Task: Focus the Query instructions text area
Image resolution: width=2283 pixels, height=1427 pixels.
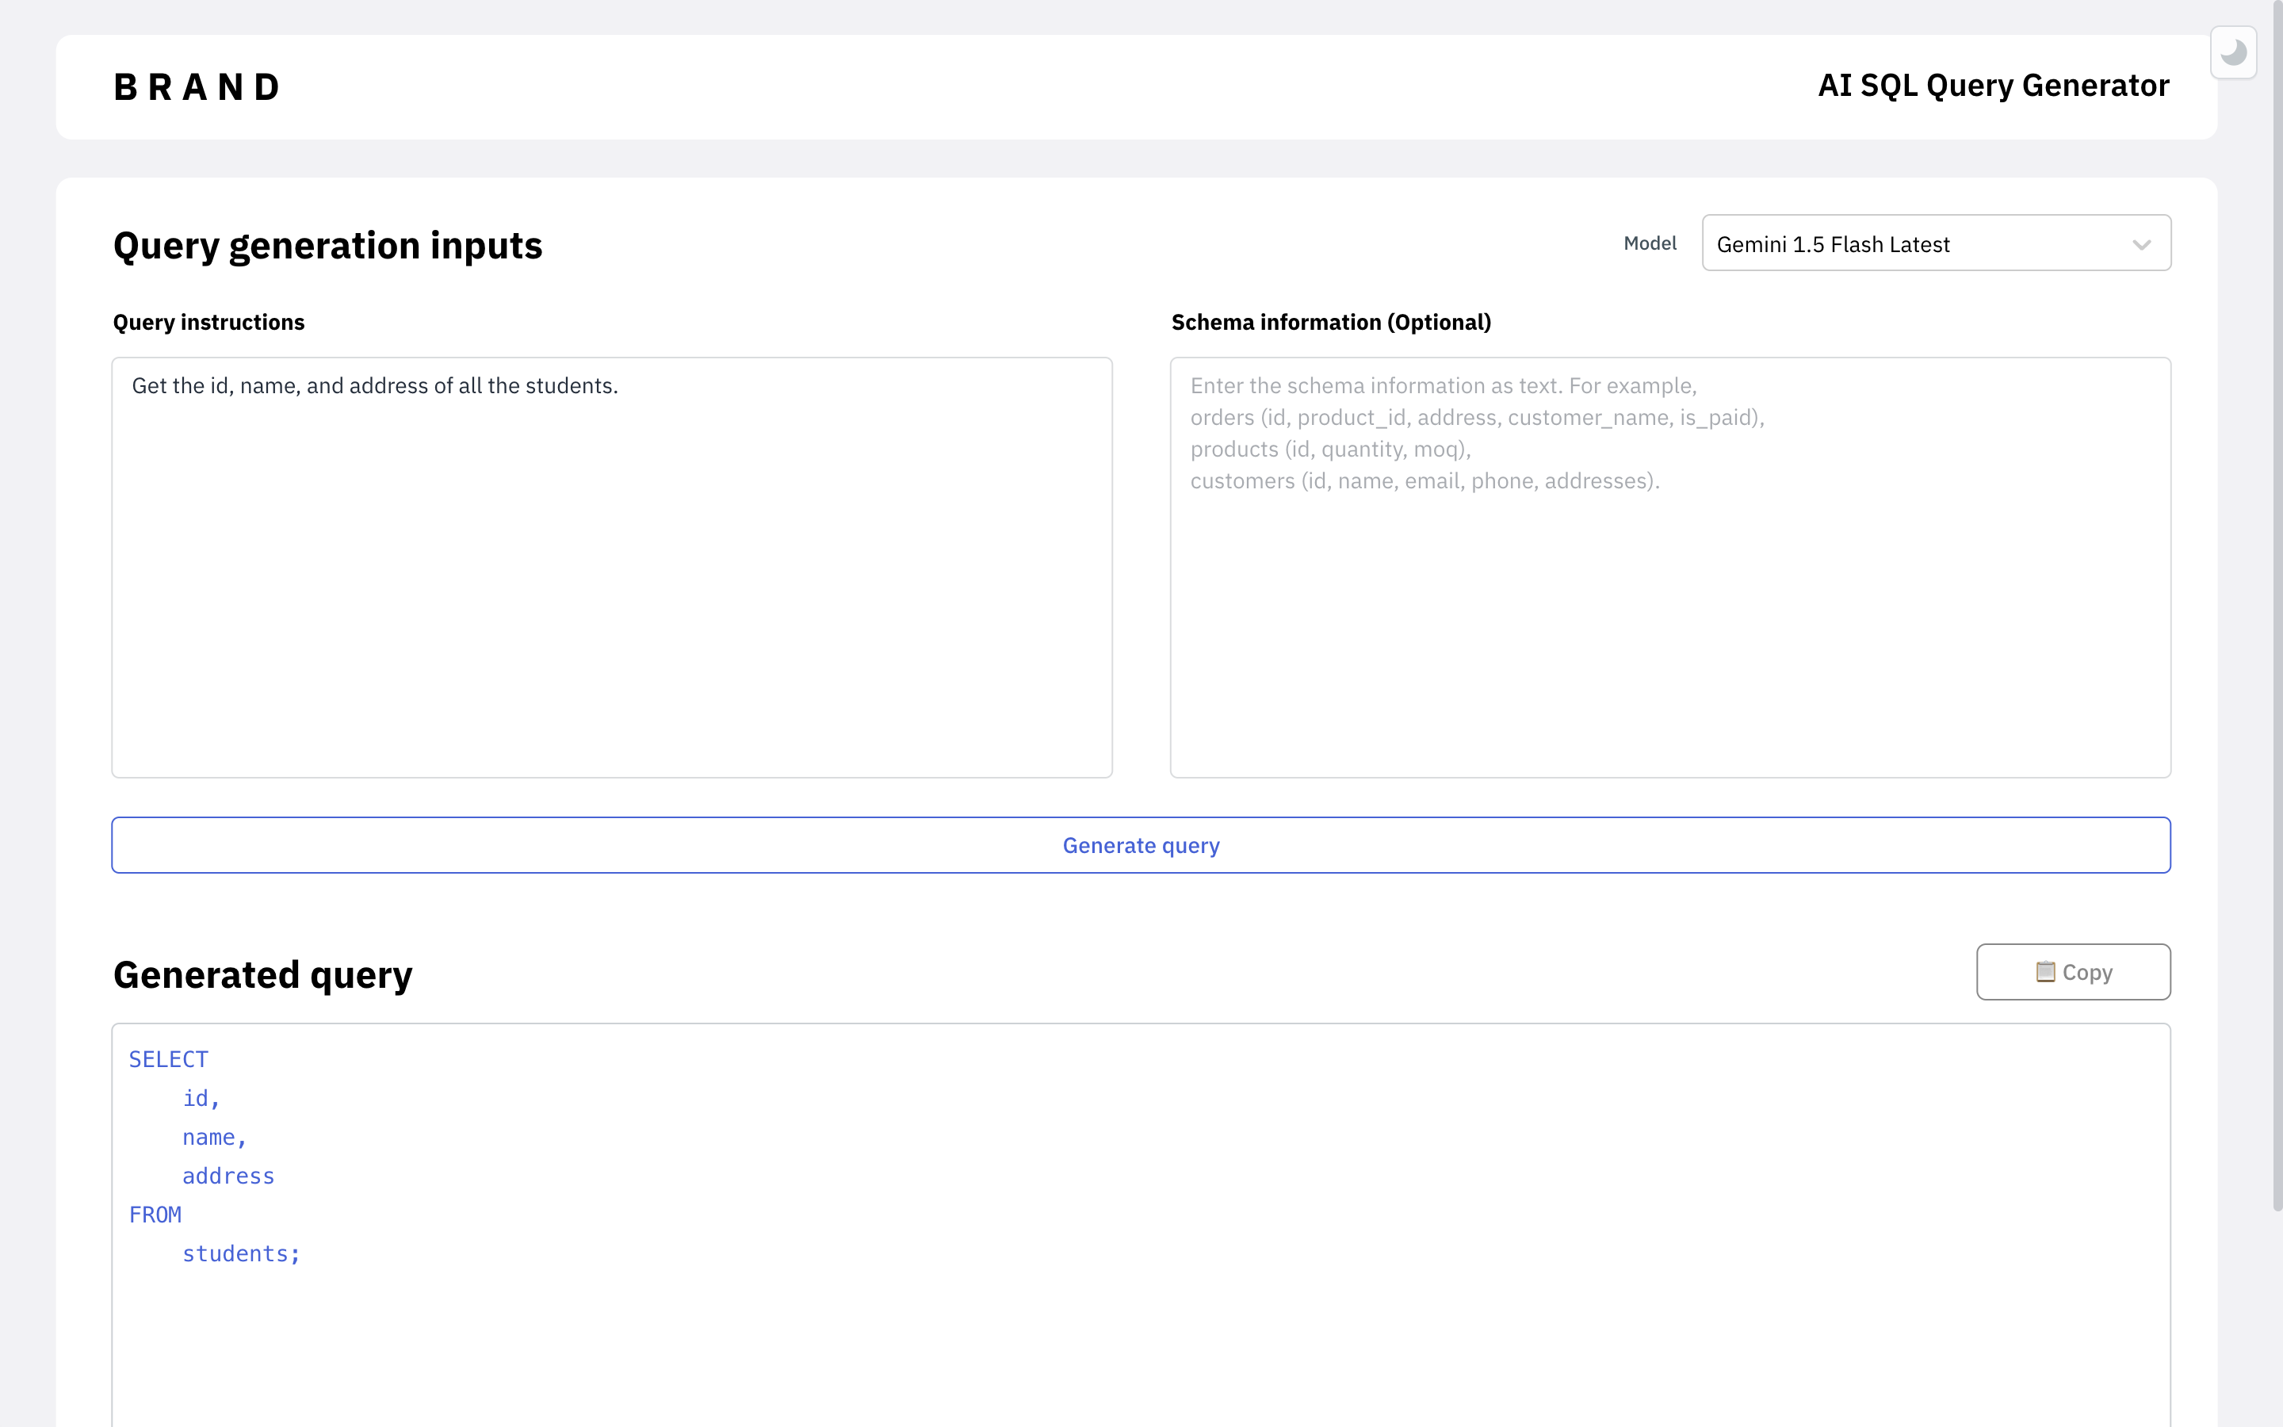Action: click(x=611, y=566)
